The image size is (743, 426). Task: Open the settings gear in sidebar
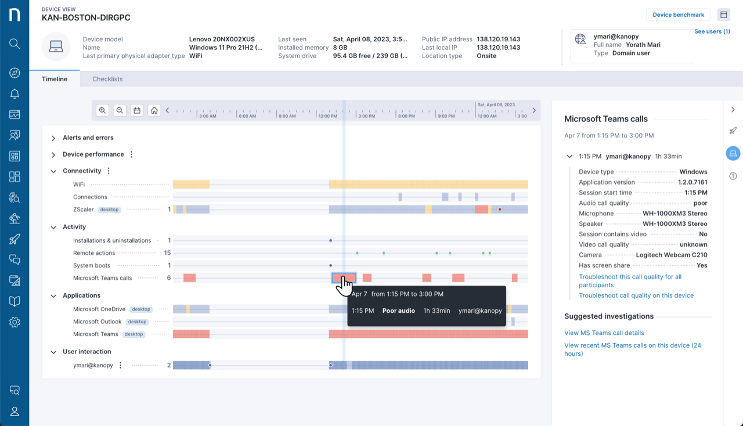point(15,322)
